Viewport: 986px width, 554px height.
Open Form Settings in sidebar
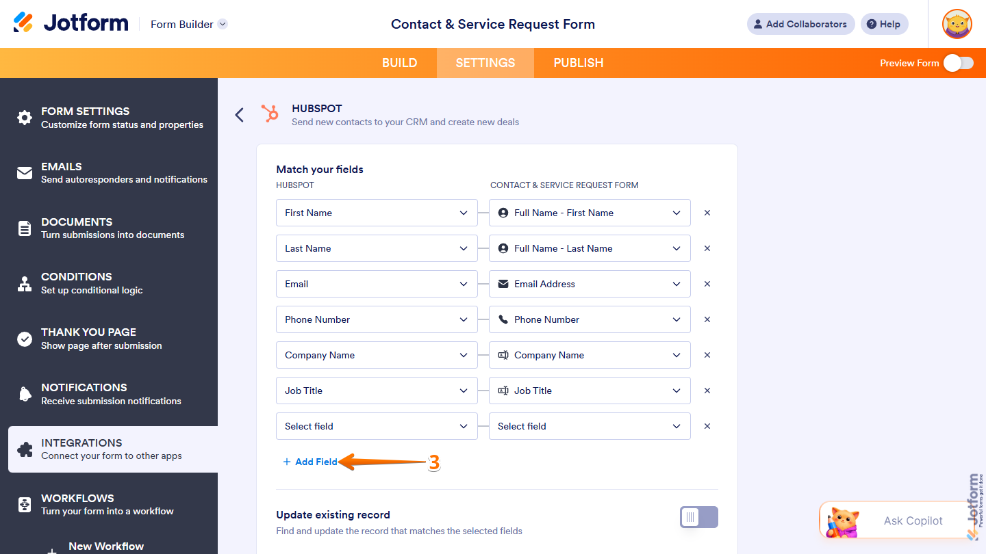click(x=109, y=118)
